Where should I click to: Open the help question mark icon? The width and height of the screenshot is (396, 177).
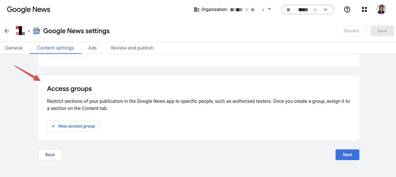coord(347,10)
